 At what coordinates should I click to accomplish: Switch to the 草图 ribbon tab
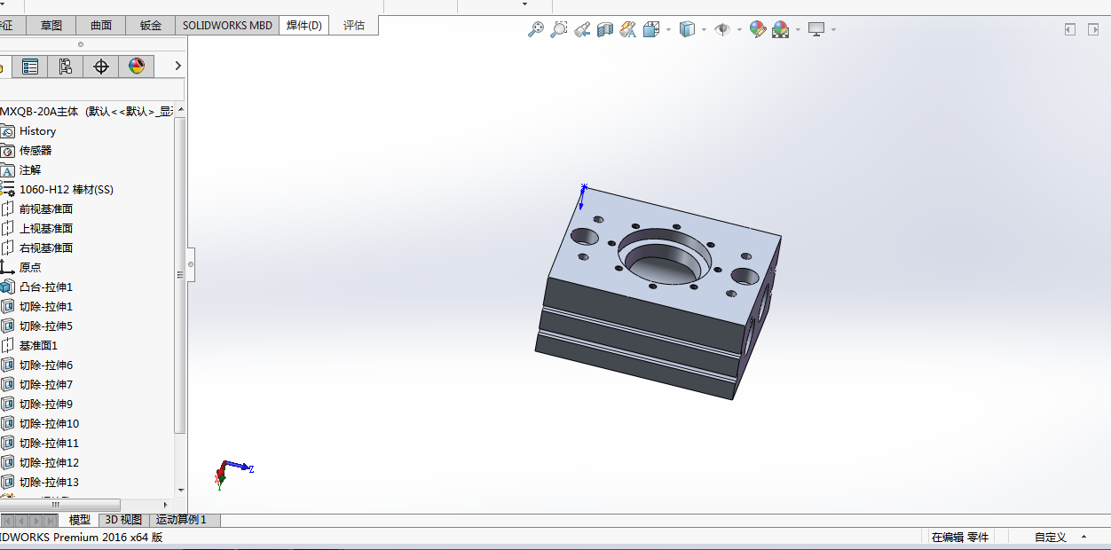51,26
